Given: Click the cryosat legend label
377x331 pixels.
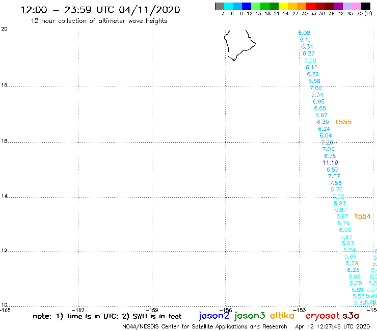Looking at the screenshot, I should click(322, 316).
